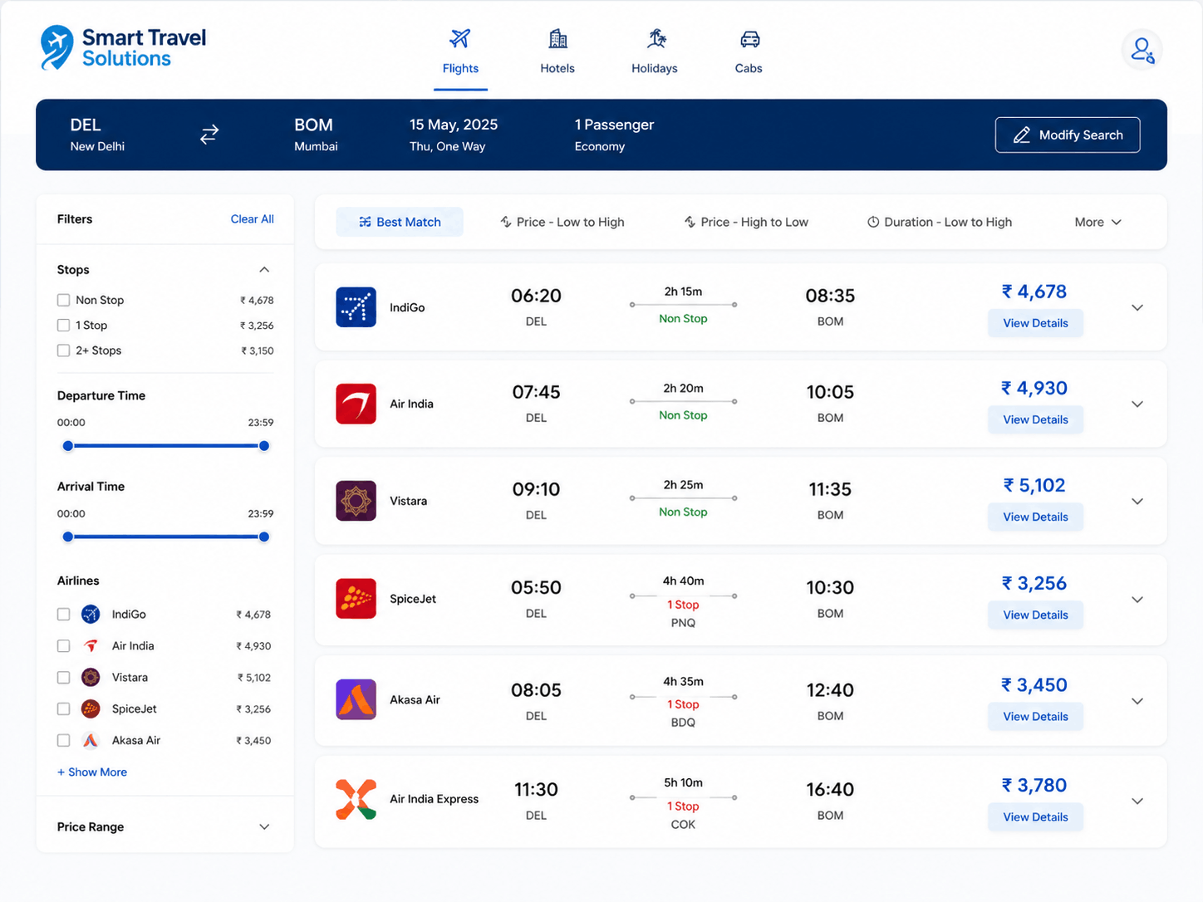Click Vistara logo in Airlines filter
Screen dimensions: 1203x902
91,678
